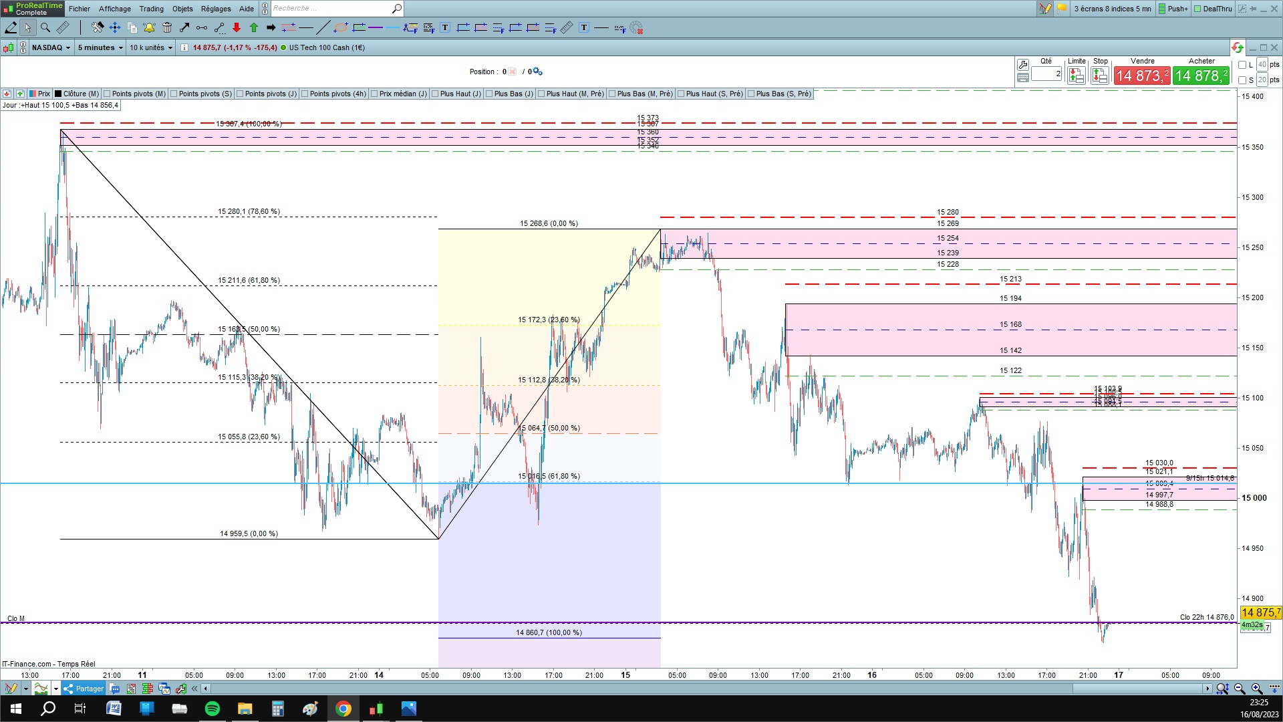Image resolution: width=1283 pixels, height=722 pixels.
Task: Click the Acheter buy price button
Action: (1201, 76)
